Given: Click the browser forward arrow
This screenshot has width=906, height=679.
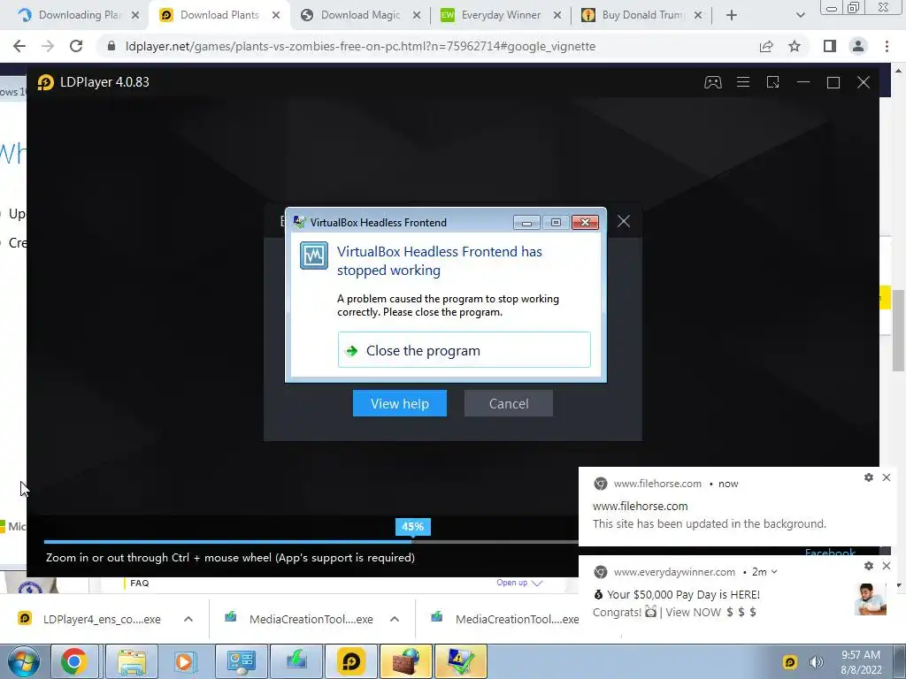Looking at the screenshot, I should [48, 46].
